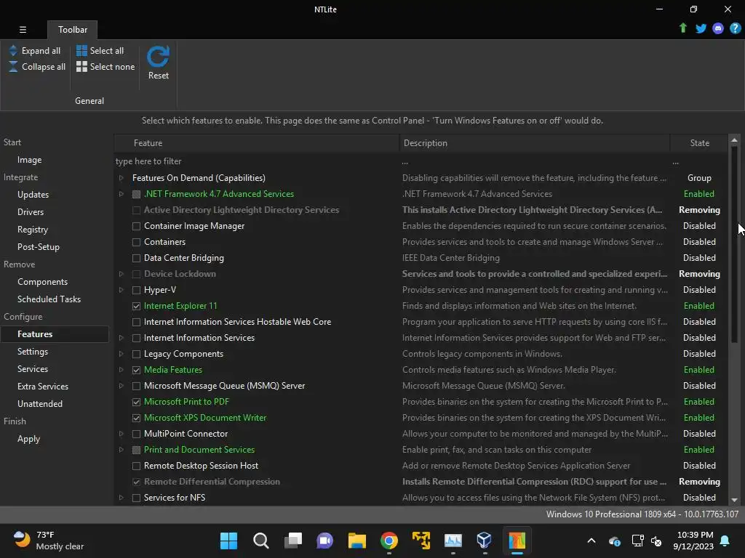Click the 'type here to filter' field
The width and height of the screenshot is (745, 558).
pyautogui.click(x=257, y=161)
